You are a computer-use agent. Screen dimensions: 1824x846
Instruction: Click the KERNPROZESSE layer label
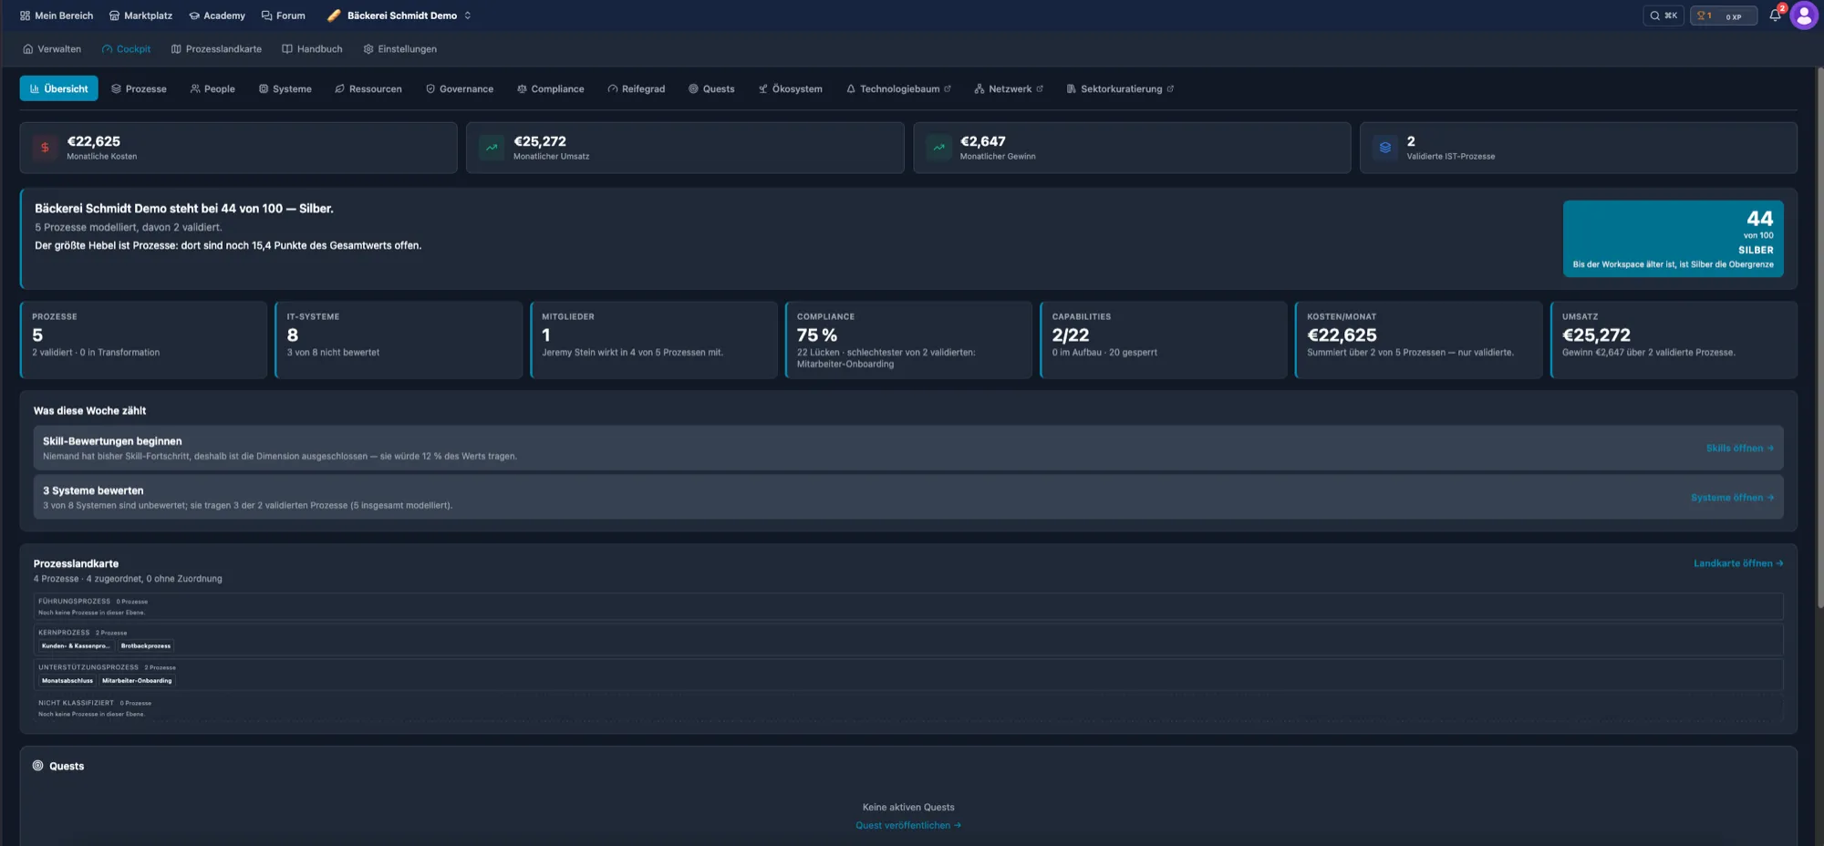tap(64, 633)
